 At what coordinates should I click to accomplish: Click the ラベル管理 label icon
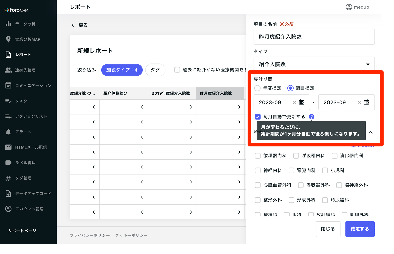pos(8,163)
